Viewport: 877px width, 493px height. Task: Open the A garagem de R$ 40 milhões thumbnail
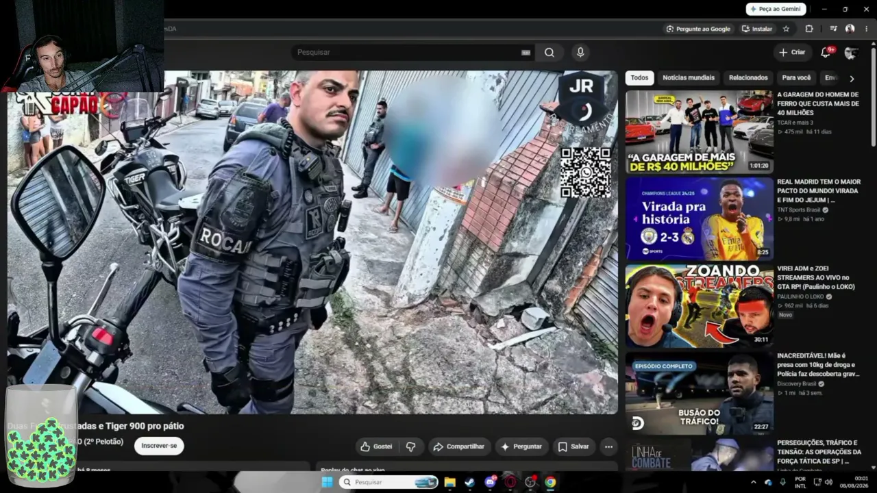click(x=699, y=132)
